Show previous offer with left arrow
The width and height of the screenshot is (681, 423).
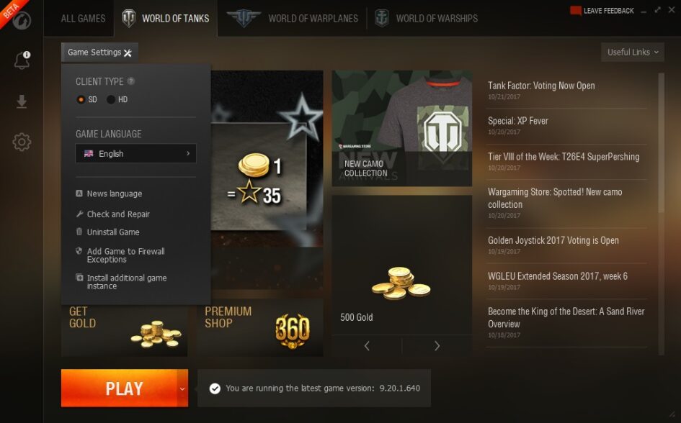pos(367,345)
